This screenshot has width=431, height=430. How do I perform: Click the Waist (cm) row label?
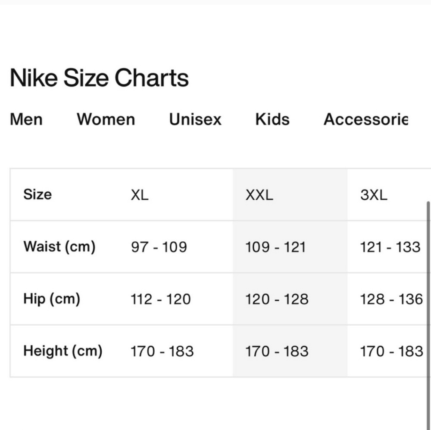click(59, 246)
